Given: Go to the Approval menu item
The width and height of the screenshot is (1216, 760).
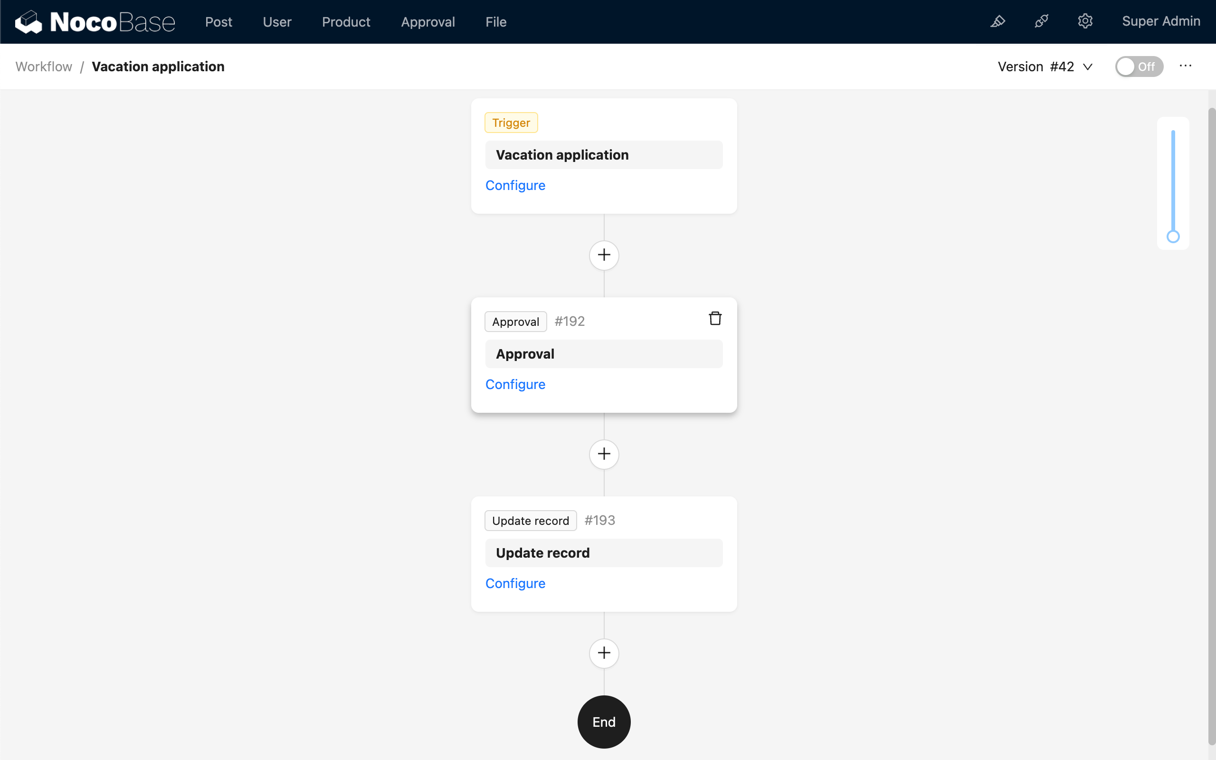Looking at the screenshot, I should [x=427, y=22].
